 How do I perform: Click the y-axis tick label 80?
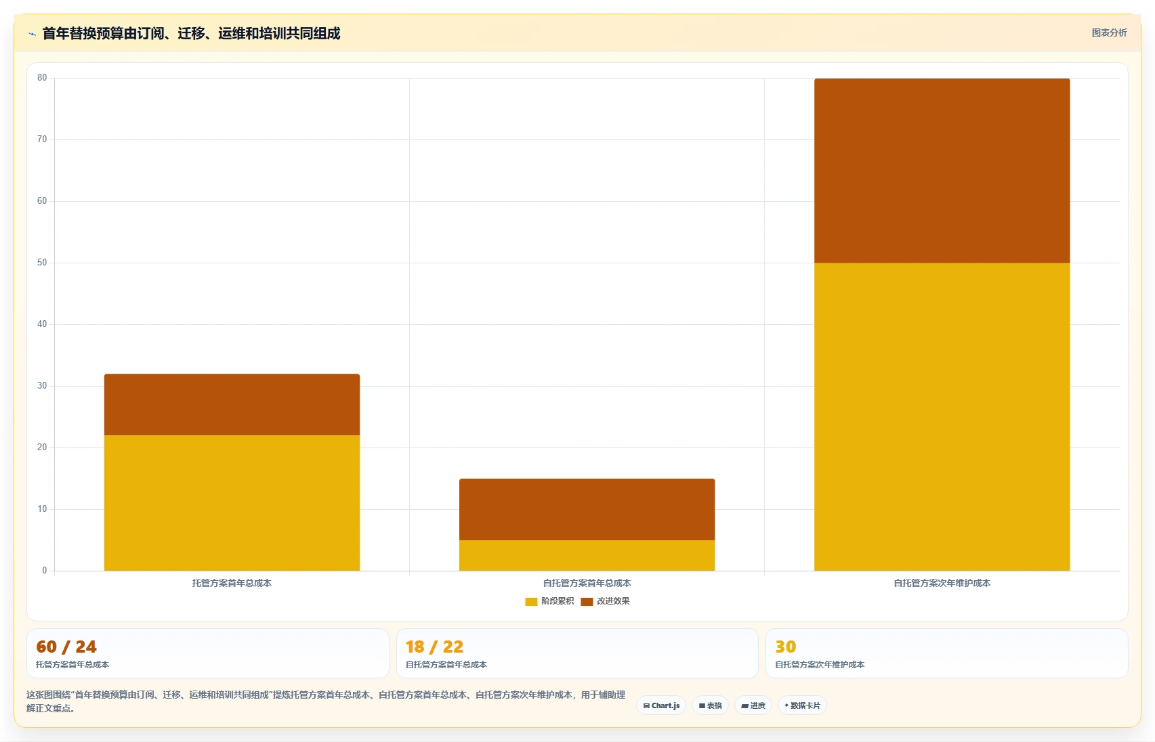[42, 78]
